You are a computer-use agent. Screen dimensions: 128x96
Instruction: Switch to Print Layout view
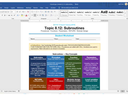tap(123, 91)
